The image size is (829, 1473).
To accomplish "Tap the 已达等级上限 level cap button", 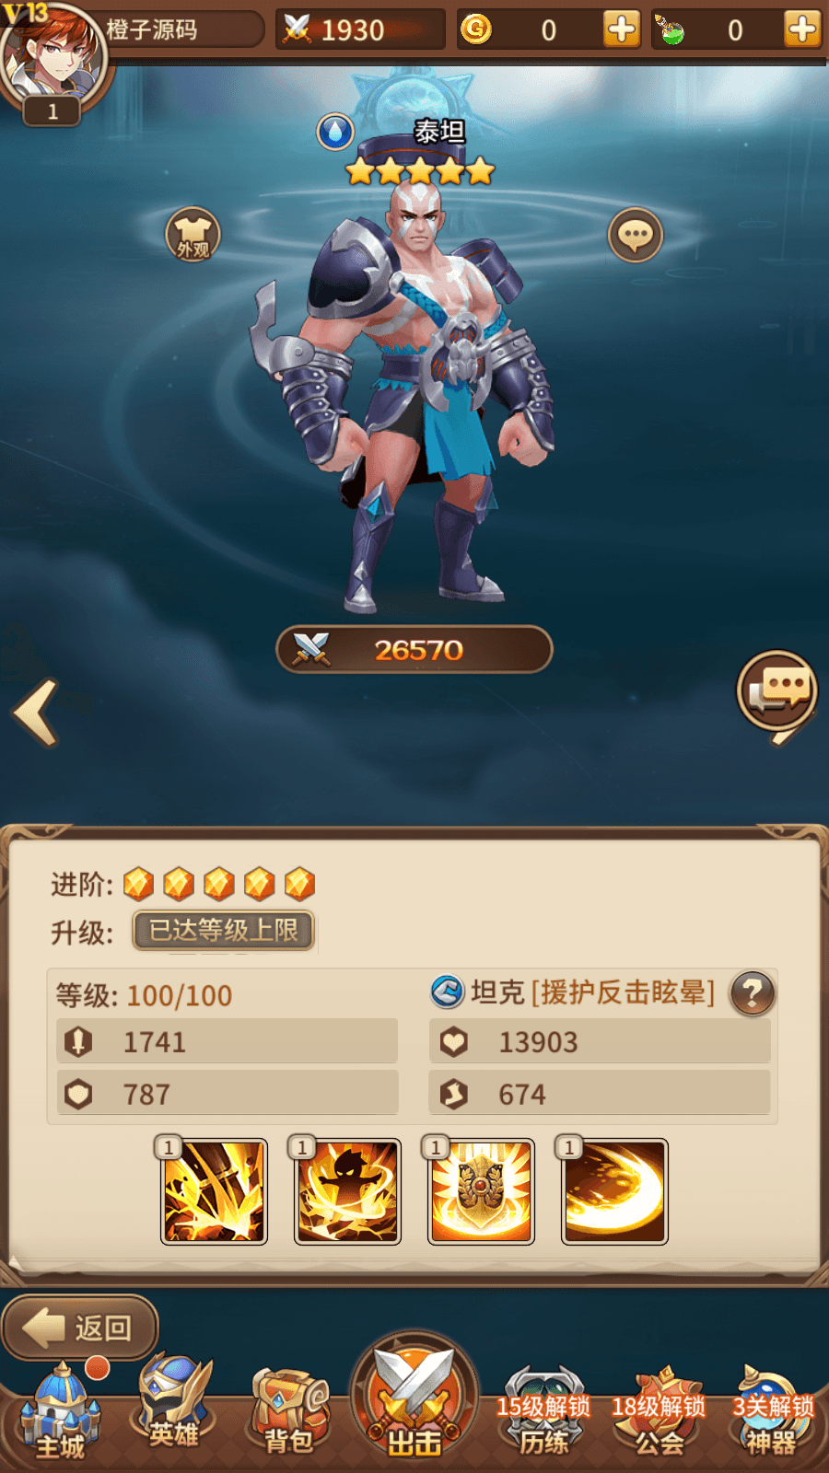I will 224,931.
